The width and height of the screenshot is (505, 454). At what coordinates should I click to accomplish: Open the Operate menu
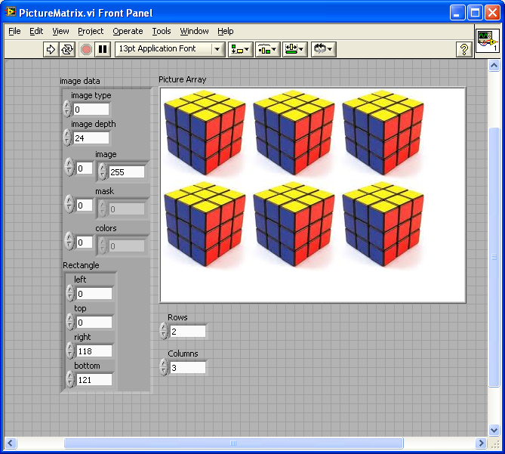point(128,31)
